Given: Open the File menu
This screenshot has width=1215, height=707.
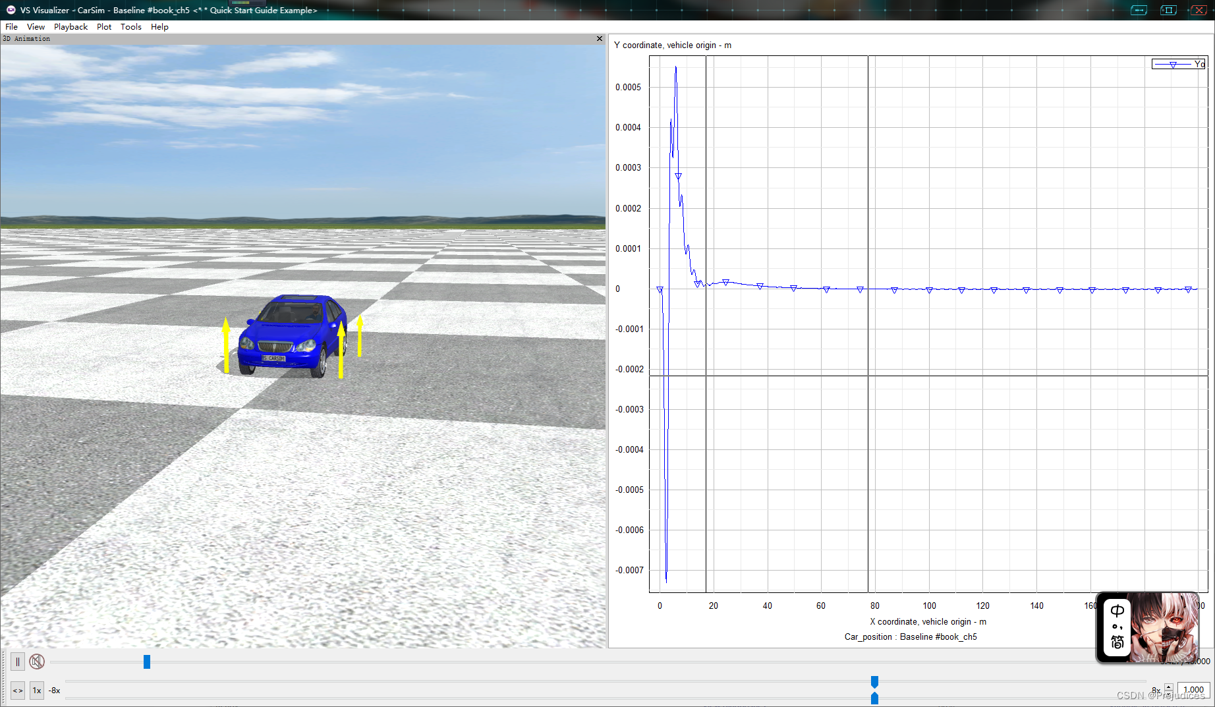Looking at the screenshot, I should pyautogui.click(x=11, y=27).
